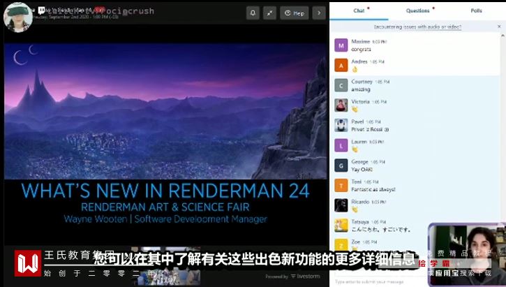The width and height of the screenshot is (506, 287).
Task: Click the name "Tetsuya" in chat
Action: [x=360, y=222]
